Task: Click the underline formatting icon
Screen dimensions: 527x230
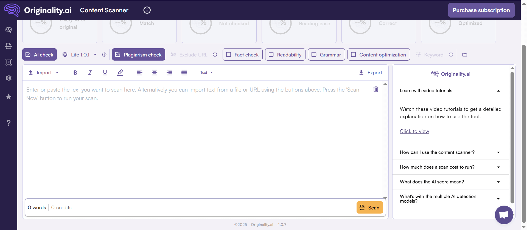Action: (x=105, y=72)
